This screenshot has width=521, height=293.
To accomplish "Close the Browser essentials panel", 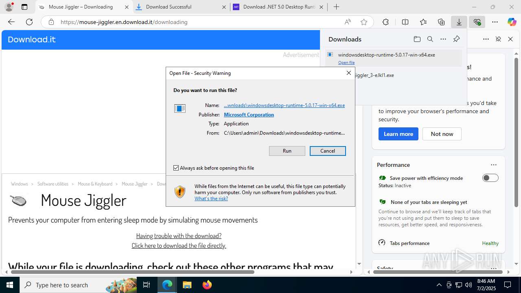I will pos(510,39).
